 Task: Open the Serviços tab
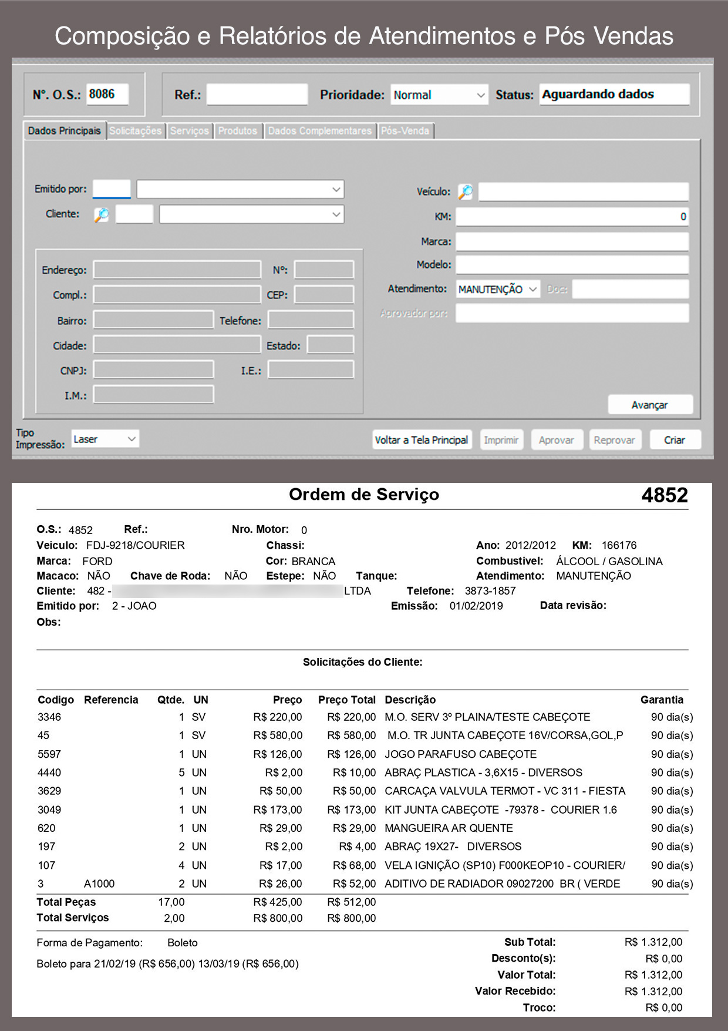(x=189, y=130)
